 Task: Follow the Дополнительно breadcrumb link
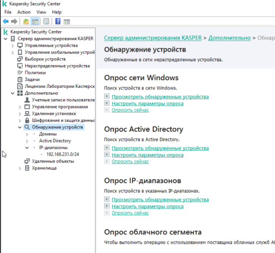pos(229,38)
